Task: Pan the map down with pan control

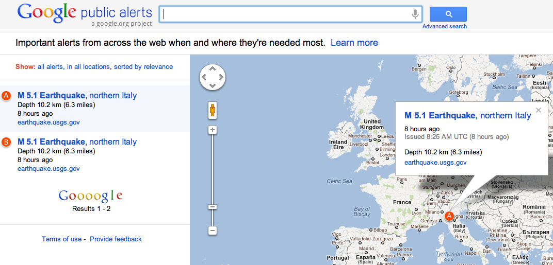Action: point(213,85)
